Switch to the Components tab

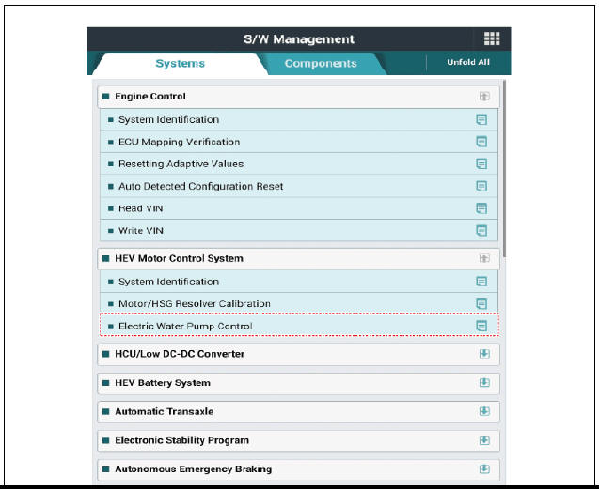[x=321, y=63]
